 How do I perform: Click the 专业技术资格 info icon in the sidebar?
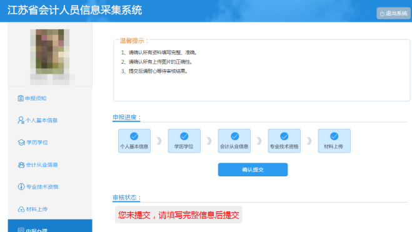pos(21,186)
